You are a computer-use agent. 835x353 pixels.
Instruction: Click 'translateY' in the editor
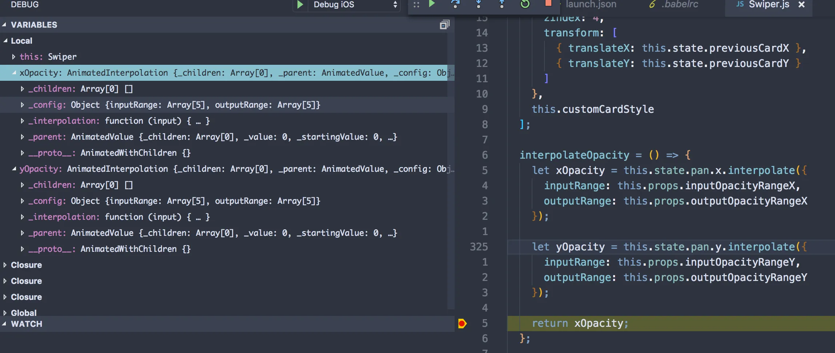pyautogui.click(x=599, y=63)
